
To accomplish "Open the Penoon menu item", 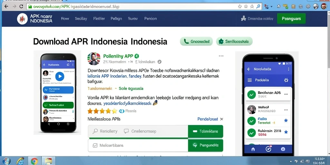I will pos(150,18).
